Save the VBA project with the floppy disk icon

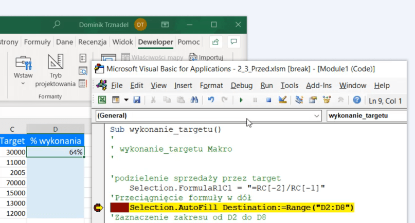coord(137,100)
